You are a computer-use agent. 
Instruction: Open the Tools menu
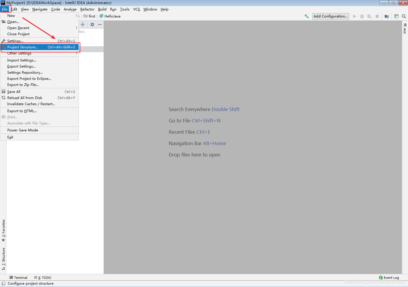pyautogui.click(x=125, y=9)
